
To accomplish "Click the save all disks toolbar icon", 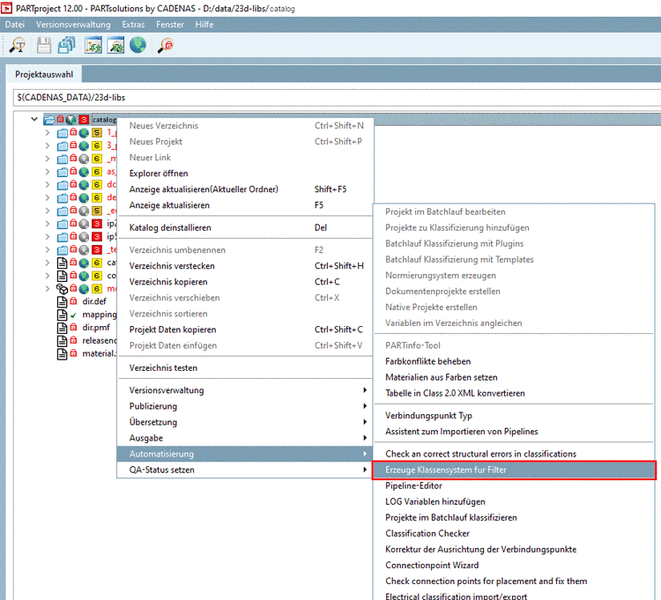I will click(x=66, y=45).
